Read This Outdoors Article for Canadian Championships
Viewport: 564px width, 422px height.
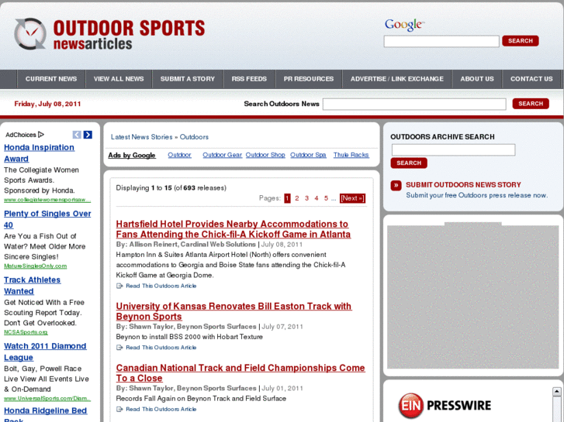(161, 409)
